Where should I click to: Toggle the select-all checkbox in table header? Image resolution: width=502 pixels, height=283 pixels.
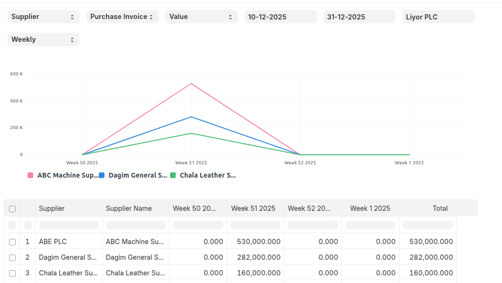[x=12, y=208]
